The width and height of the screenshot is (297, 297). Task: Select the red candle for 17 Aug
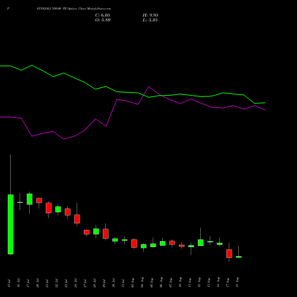[229, 254]
